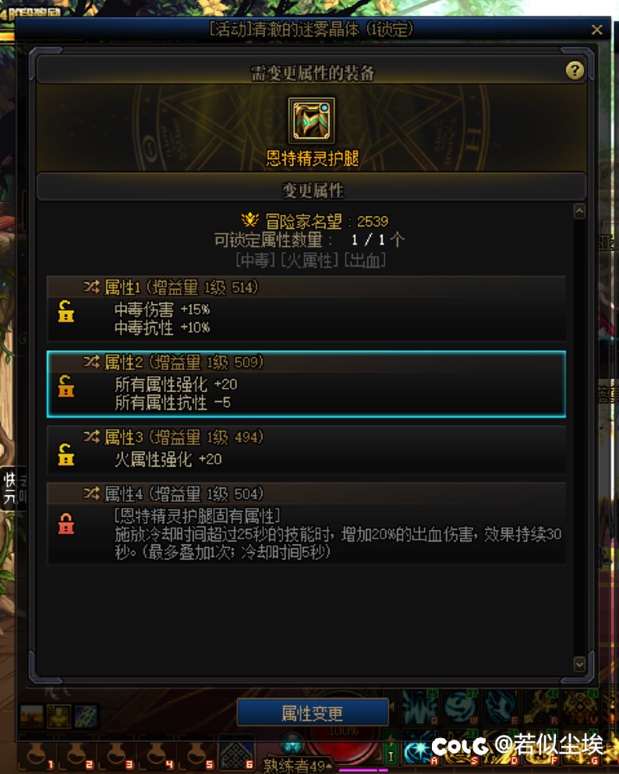Close the 清澈的迷雾晶体 window
619x774 pixels.
click(x=597, y=30)
